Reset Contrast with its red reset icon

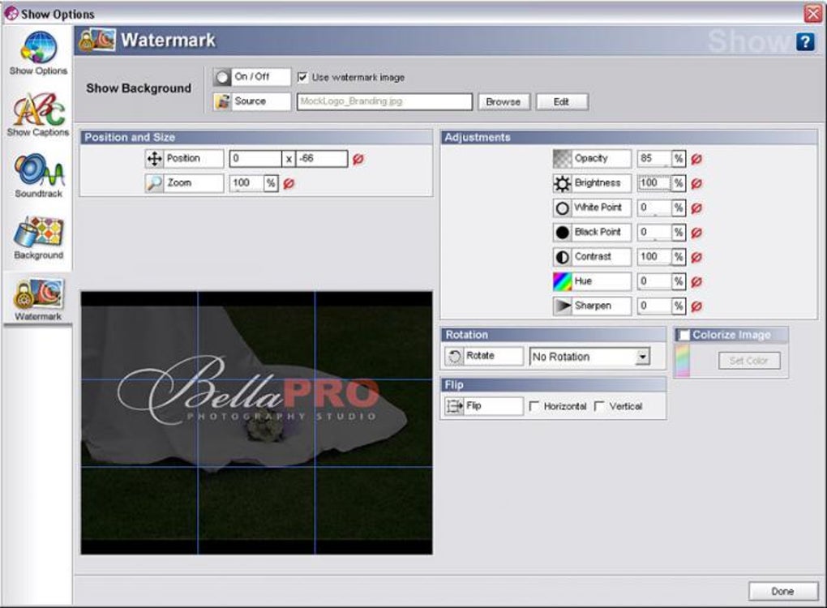point(696,257)
